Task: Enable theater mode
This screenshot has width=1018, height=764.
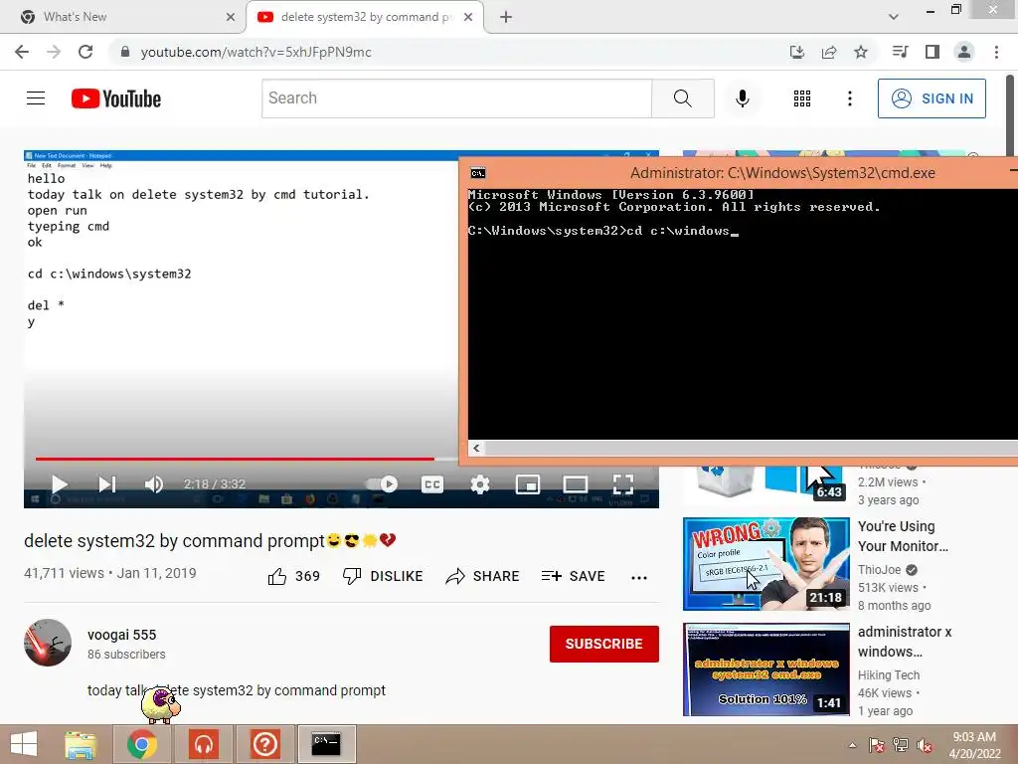Action: pyautogui.click(x=576, y=484)
